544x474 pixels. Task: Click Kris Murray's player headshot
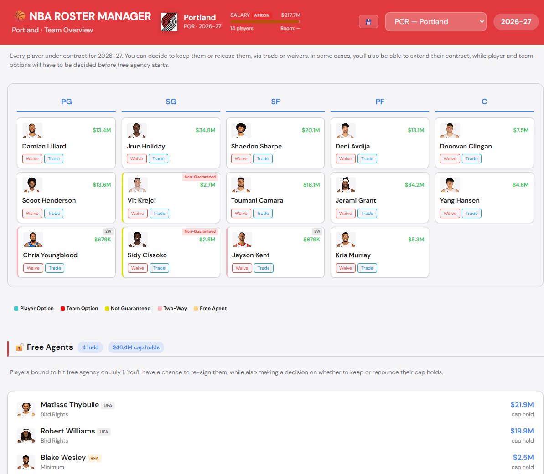coord(346,240)
